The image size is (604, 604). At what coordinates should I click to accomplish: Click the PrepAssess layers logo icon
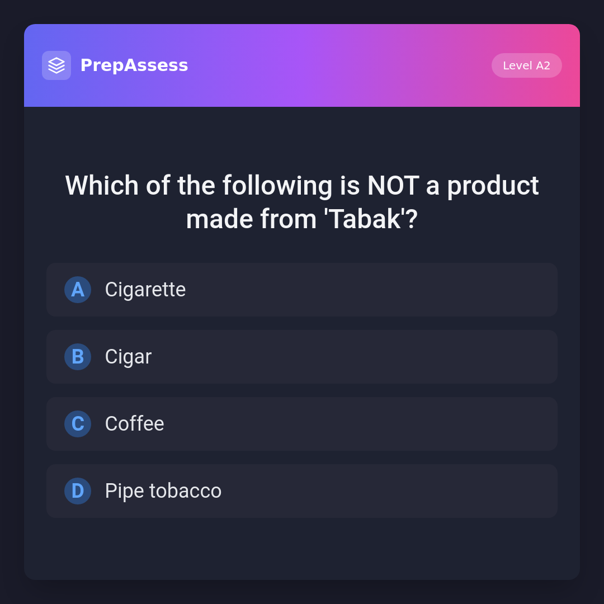(x=56, y=65)
